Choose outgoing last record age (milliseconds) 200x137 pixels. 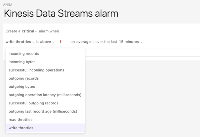(45, 111)
